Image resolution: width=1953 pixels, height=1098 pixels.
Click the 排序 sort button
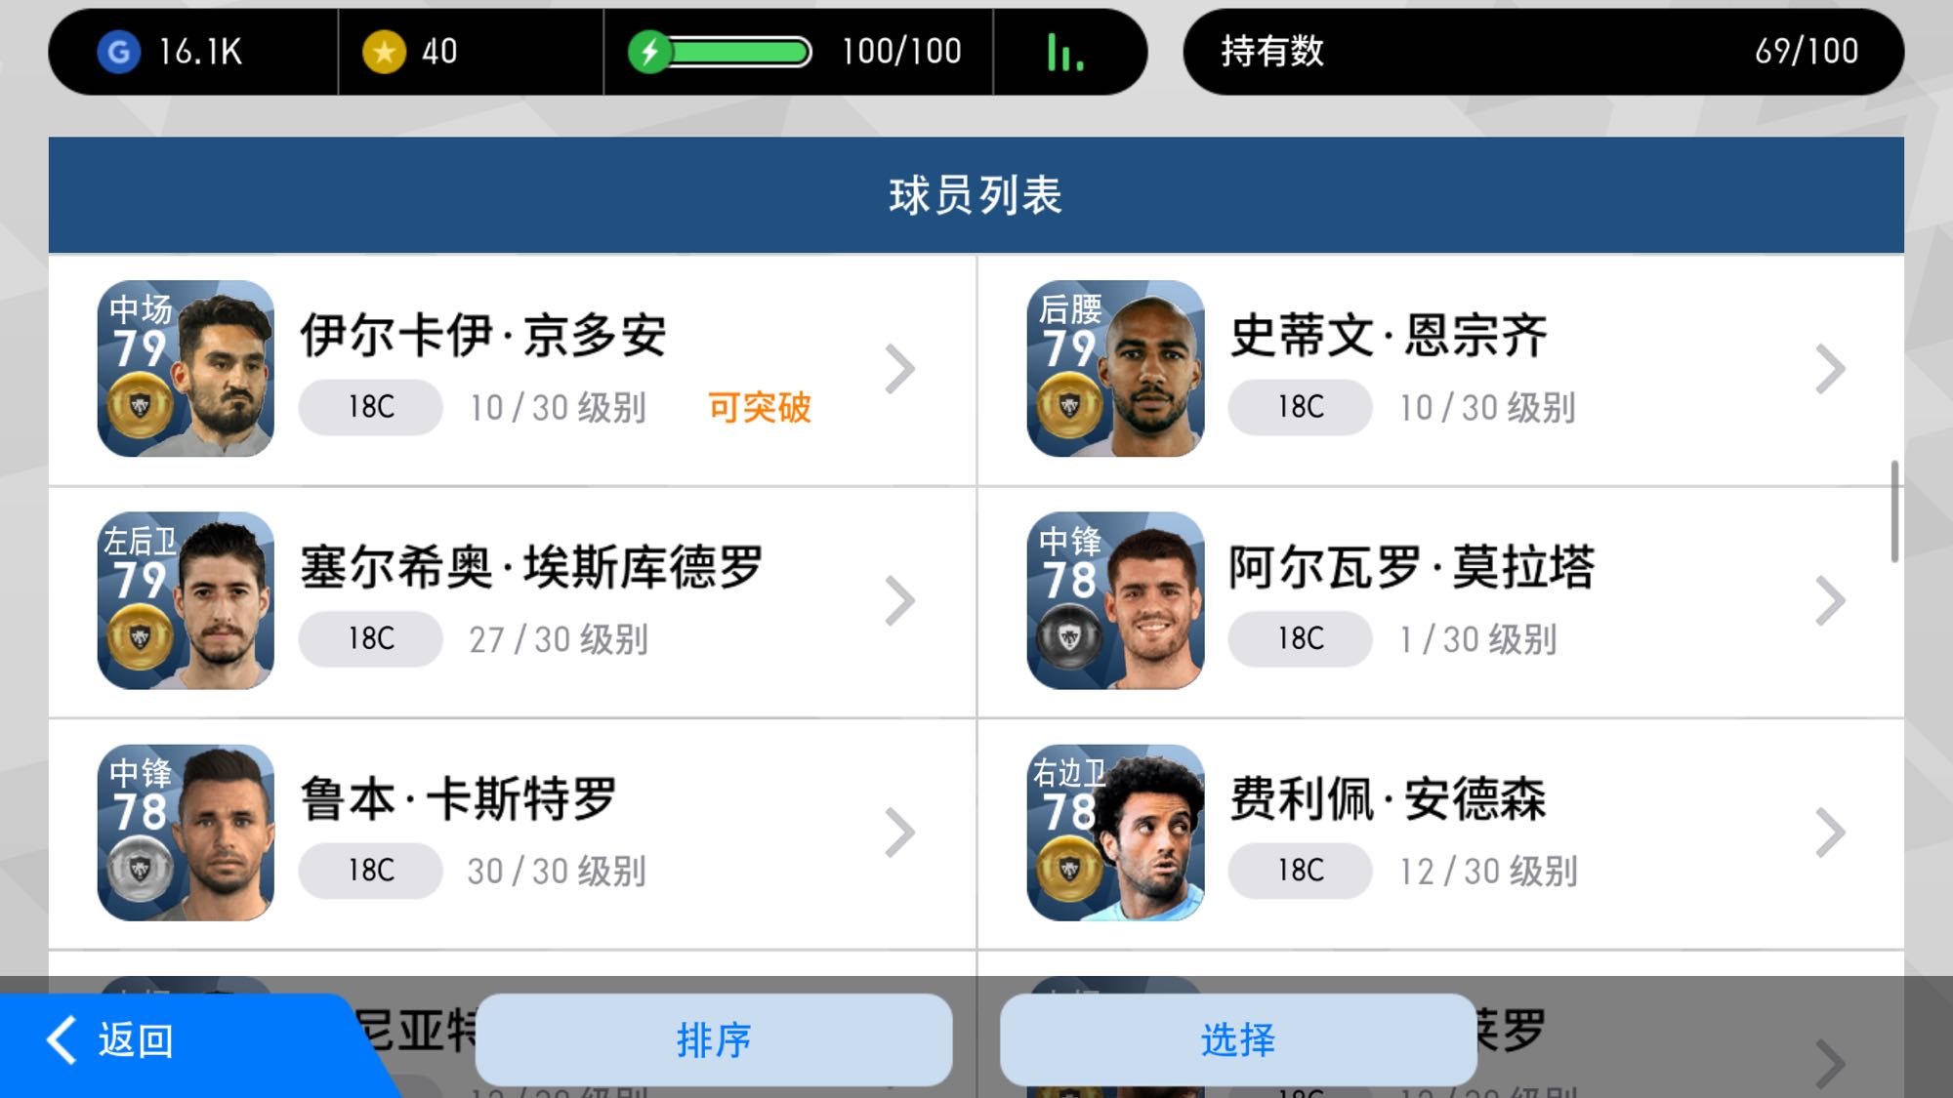point(714,1039)
